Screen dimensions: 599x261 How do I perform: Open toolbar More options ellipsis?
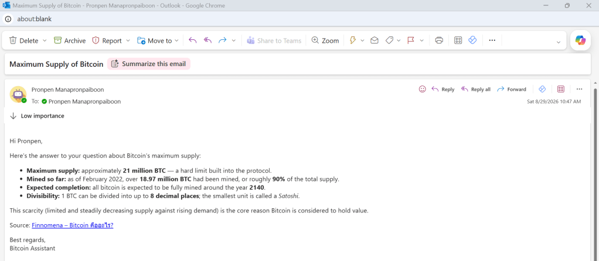point(492,40)
